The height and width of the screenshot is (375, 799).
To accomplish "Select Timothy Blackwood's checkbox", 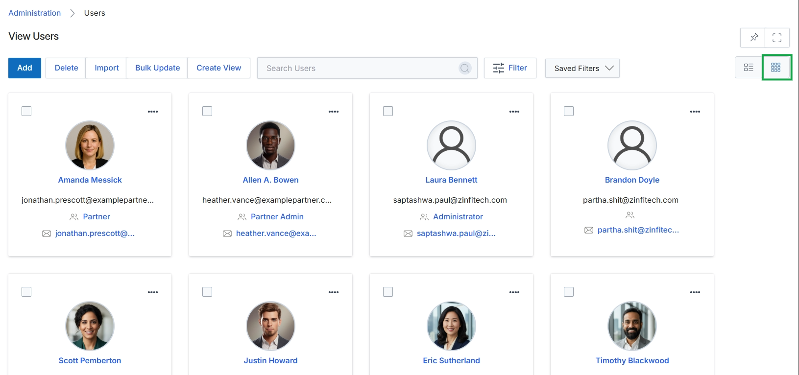I will tap(569, 292).
